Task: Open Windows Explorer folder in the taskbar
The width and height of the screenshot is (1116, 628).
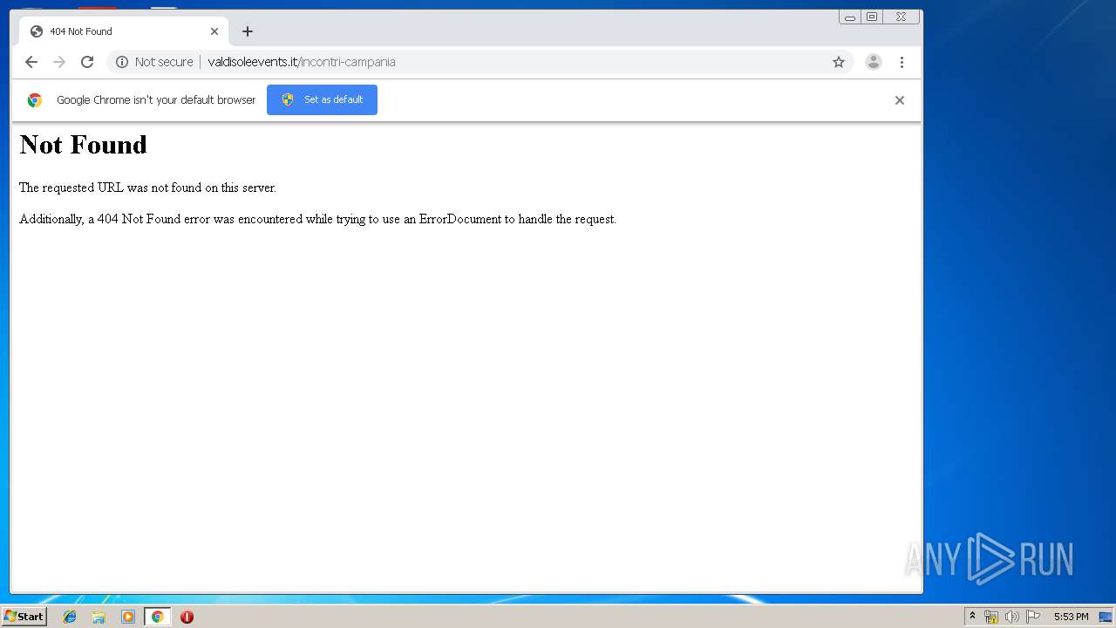Action: (99, 617)
